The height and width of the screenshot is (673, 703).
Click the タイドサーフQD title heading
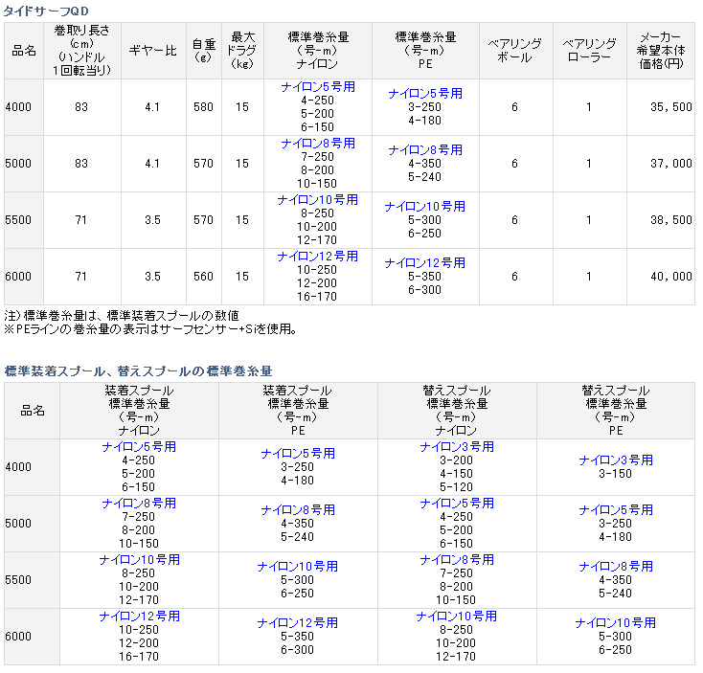point(46,11)
